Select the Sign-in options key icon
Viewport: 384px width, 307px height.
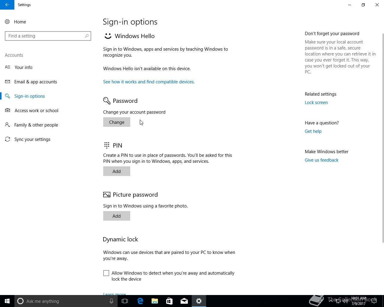coord(7,96)
